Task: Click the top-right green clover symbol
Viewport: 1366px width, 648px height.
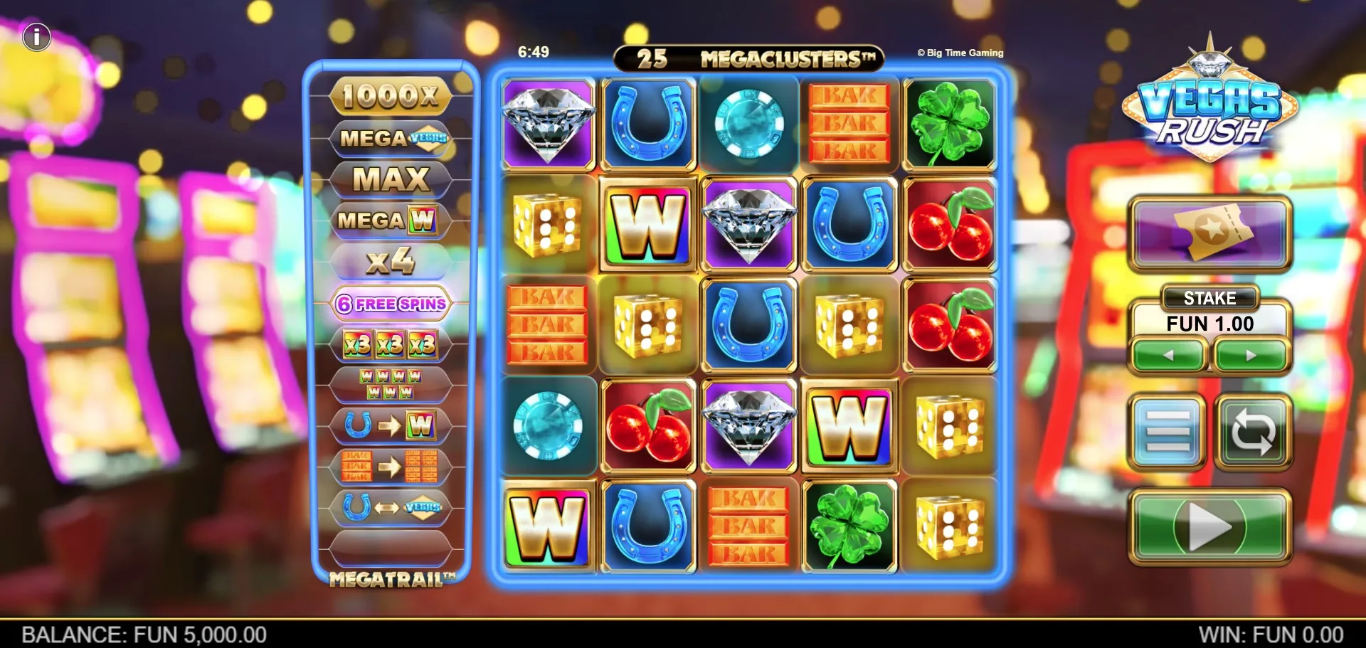Action: [950, 124]
